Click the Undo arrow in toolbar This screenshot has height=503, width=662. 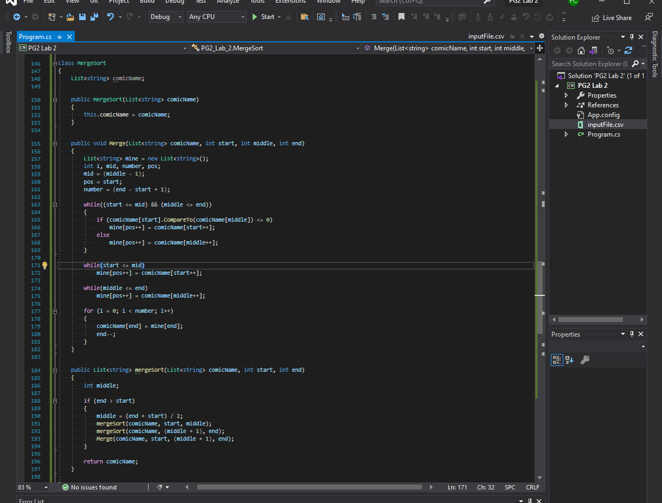[111, 17]
